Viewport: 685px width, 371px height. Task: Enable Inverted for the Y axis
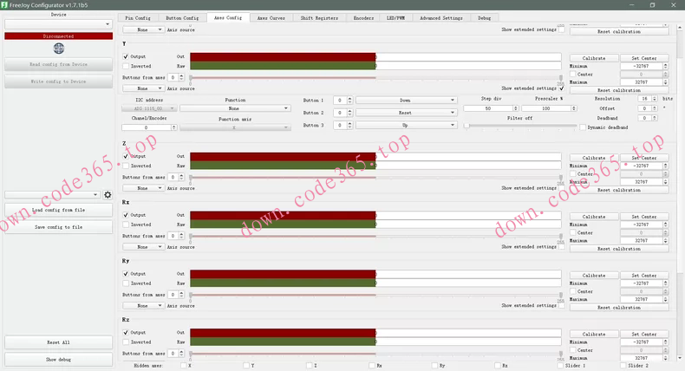(x=126, y=66)
